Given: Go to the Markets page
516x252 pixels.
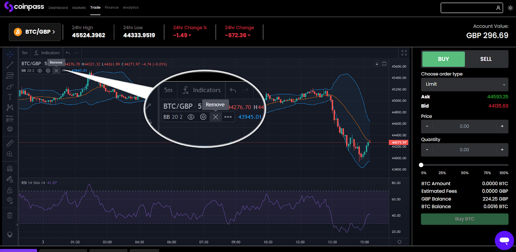Looking at the screenshot, I should (x=79, y=8).
